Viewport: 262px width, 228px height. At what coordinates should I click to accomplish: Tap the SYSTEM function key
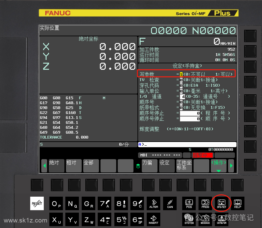pyautogui.click(x=189, y=219)
